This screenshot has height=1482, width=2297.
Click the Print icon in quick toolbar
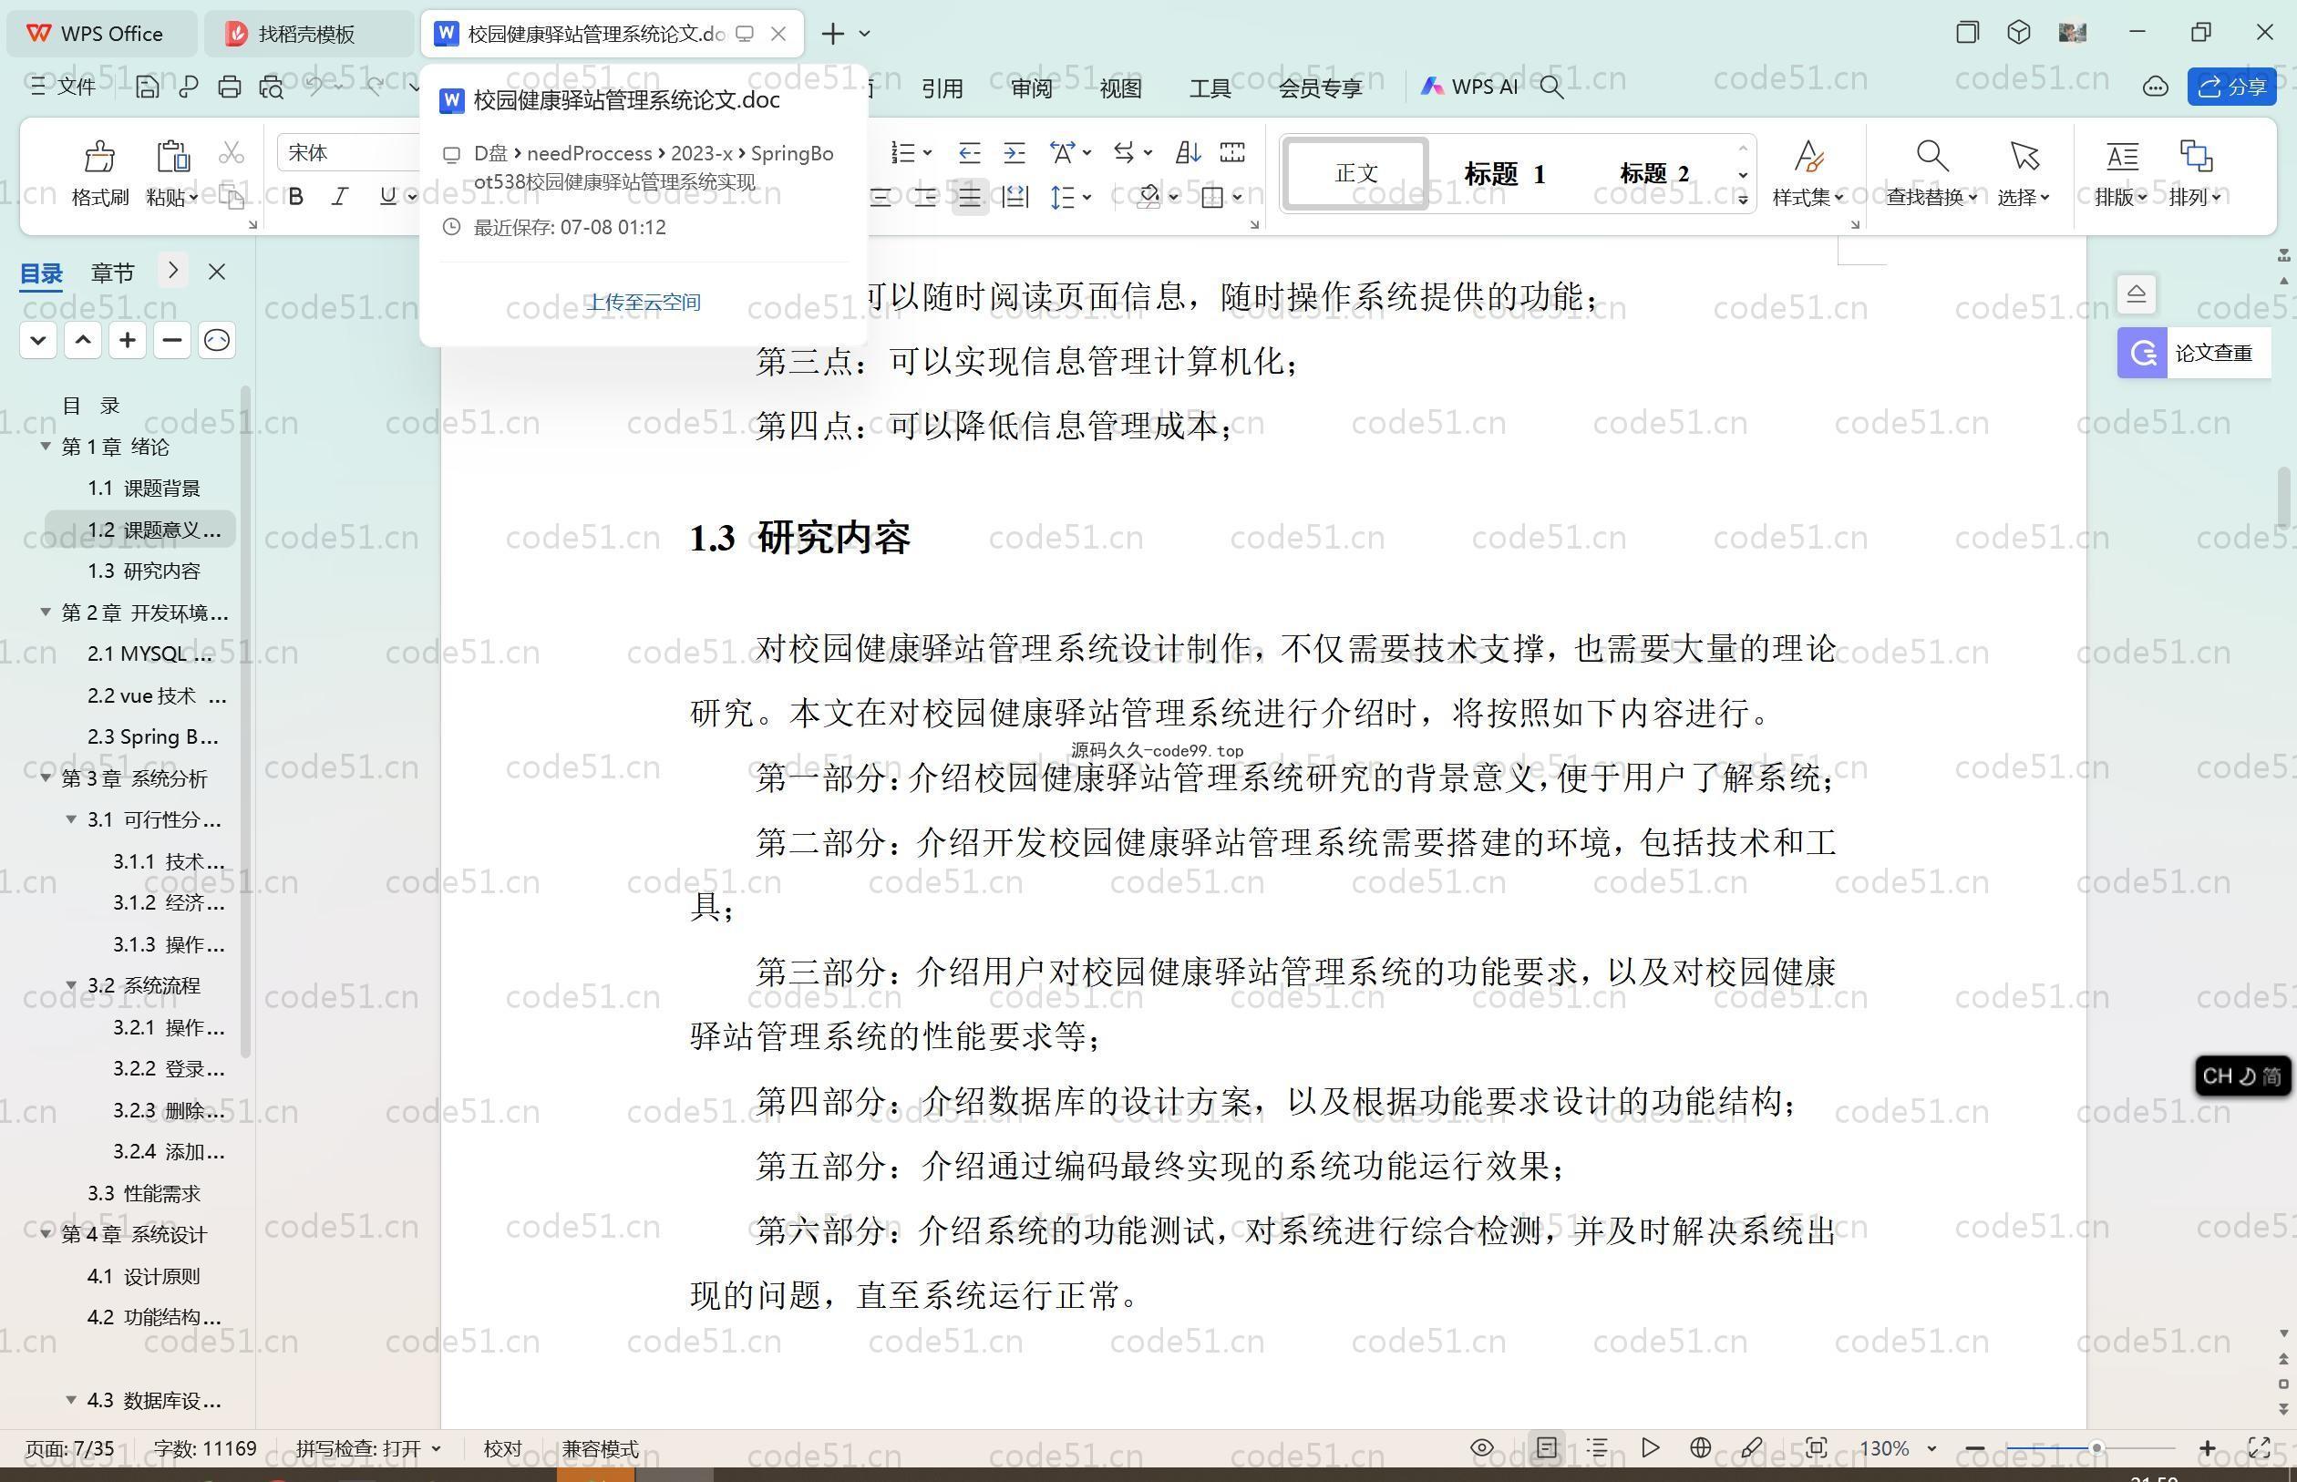[x=229, y=87]
